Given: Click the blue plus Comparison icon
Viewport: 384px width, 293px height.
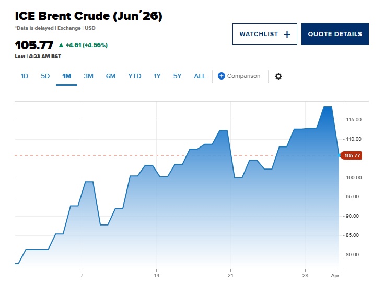Looking at the screenshot, I should point(221,76).
